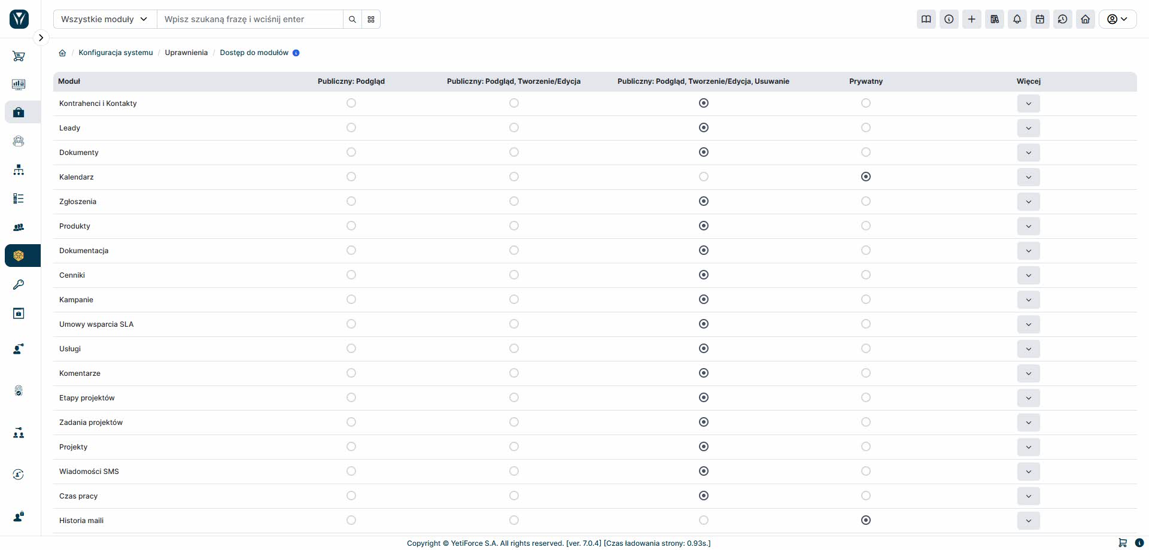This screenshot has width=1149, height=550.
Task: Expand Więcej for Kalendarz row
Action: [x=1029, y=177]
